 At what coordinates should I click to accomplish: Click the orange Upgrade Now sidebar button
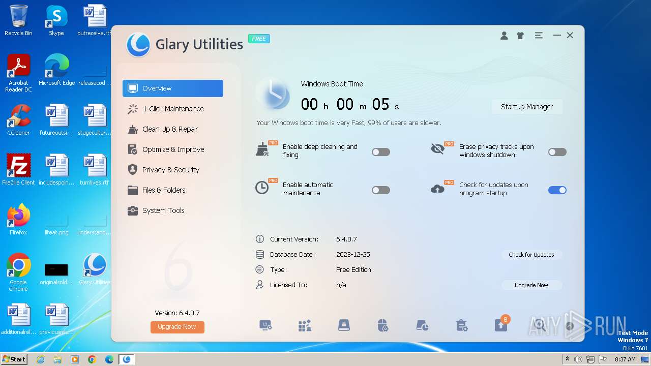tap(177, 327)
